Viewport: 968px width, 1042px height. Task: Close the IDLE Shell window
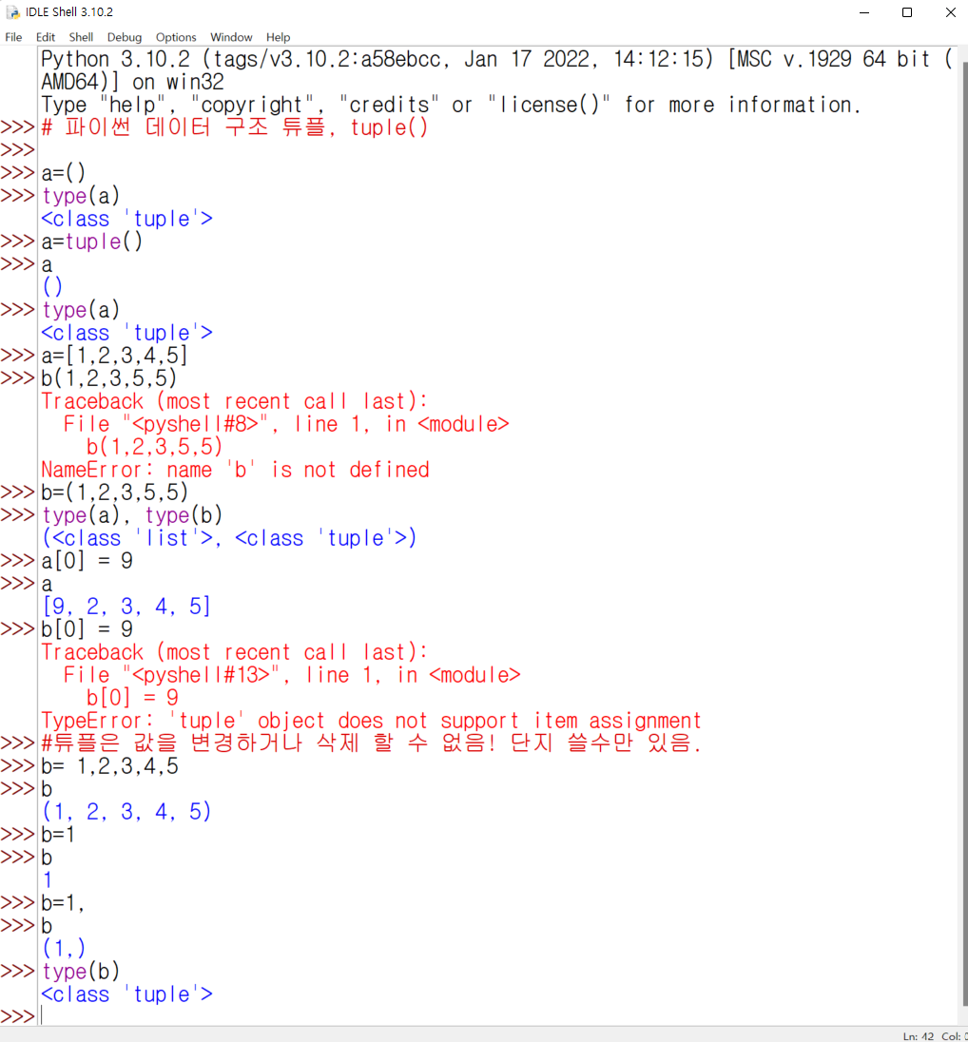[x=950, y=12]
